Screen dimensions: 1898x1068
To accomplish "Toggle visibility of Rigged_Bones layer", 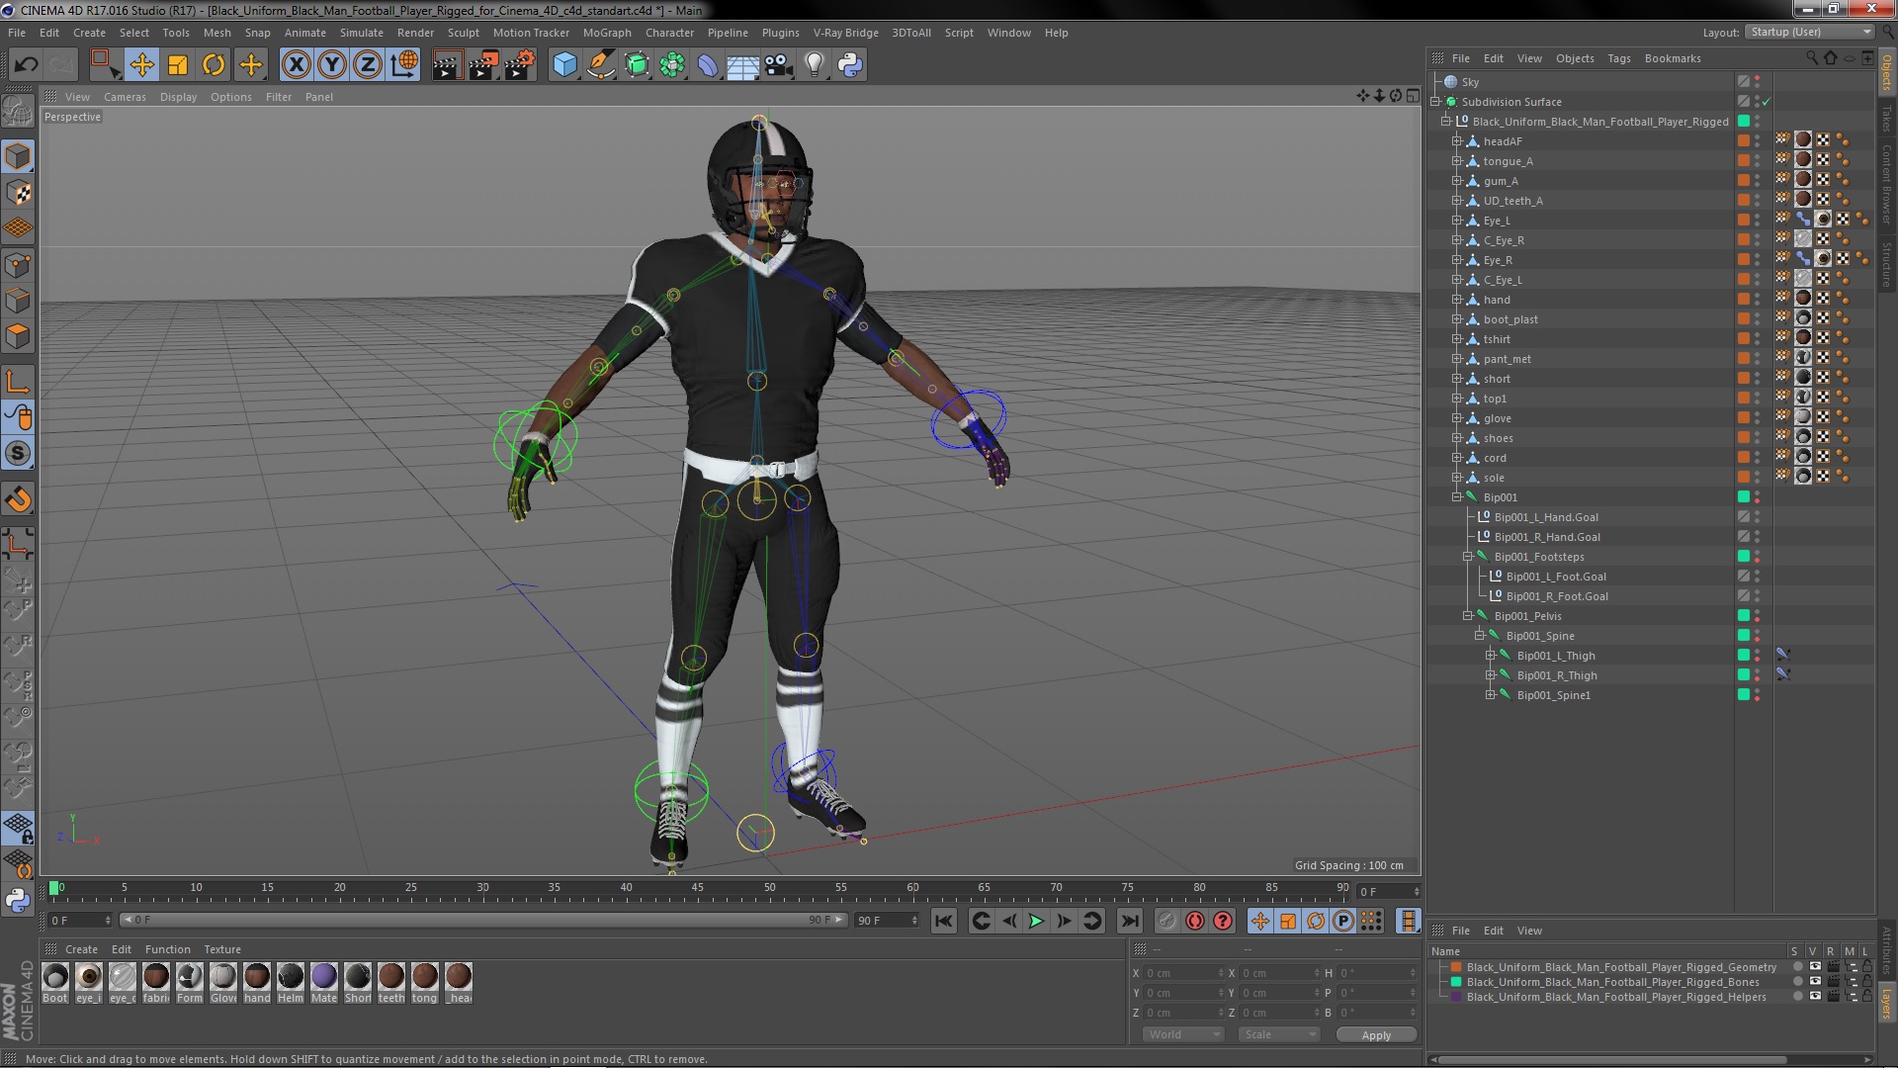I will tap(1816, 982).
